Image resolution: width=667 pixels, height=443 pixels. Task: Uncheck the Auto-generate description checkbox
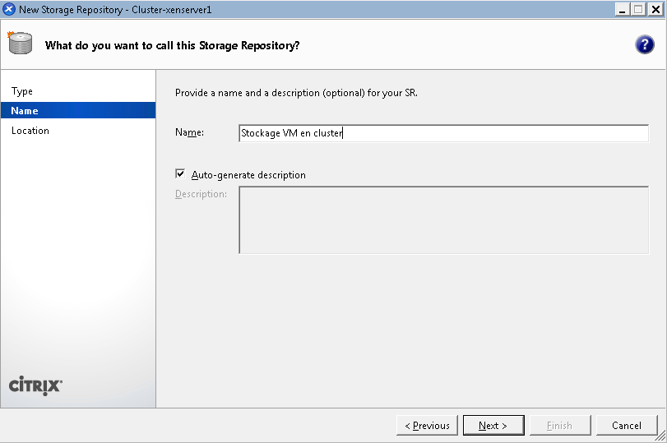tap(180, 174)
